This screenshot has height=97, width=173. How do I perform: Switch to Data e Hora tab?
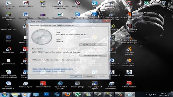tap(34, 25)
